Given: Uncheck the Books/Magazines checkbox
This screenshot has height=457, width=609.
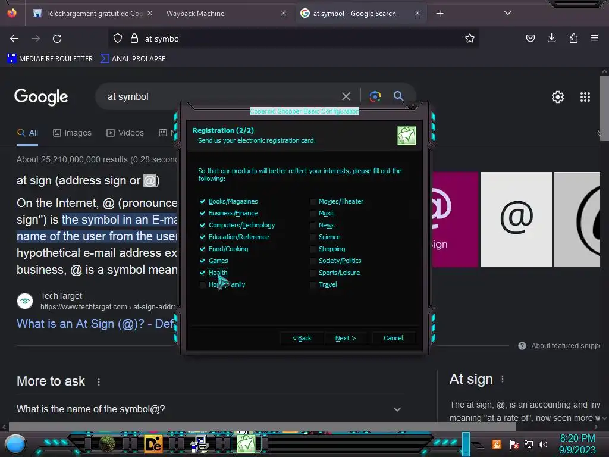Looking at the screenshot, I should point(202,201).
